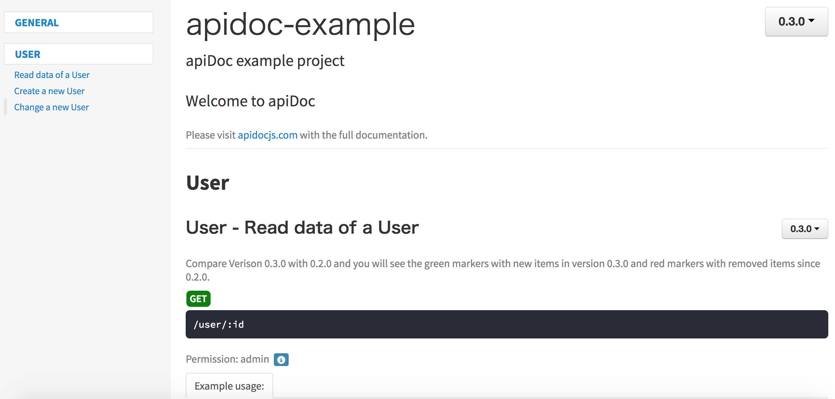Navigate to Create a new User
The image size is (835, 399).
point(49,91)
